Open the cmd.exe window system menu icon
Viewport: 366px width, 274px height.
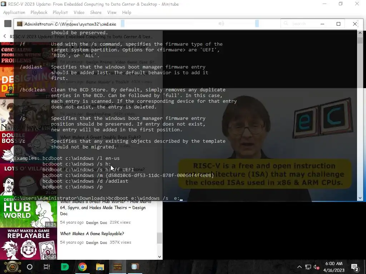20,24
